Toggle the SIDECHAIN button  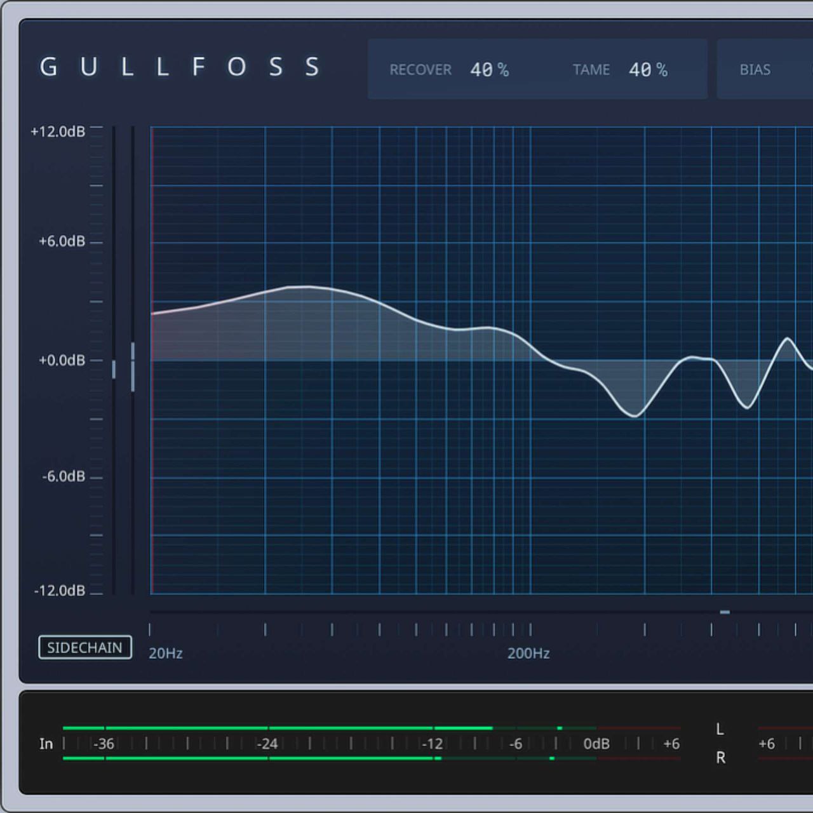85,647
